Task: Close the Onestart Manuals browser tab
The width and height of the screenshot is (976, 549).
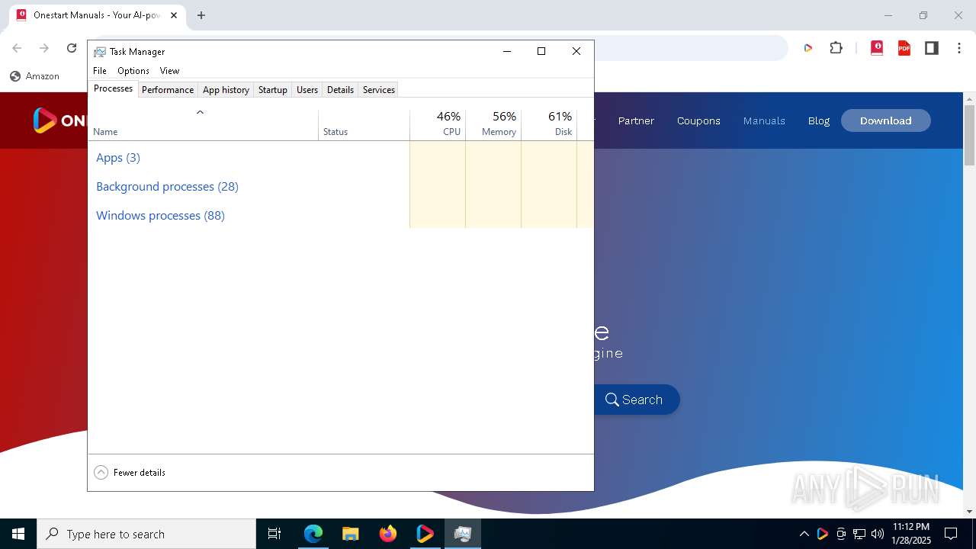Action: pyautogui.click(x=174, y=15)
